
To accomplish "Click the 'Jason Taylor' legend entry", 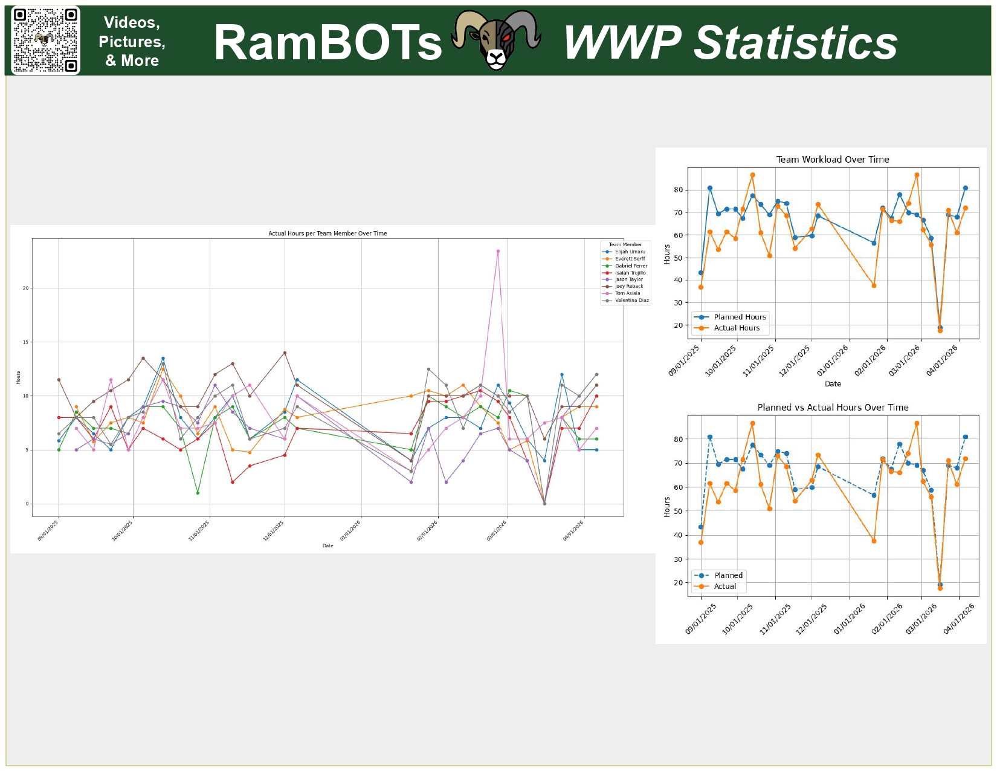I will [624, 279].
